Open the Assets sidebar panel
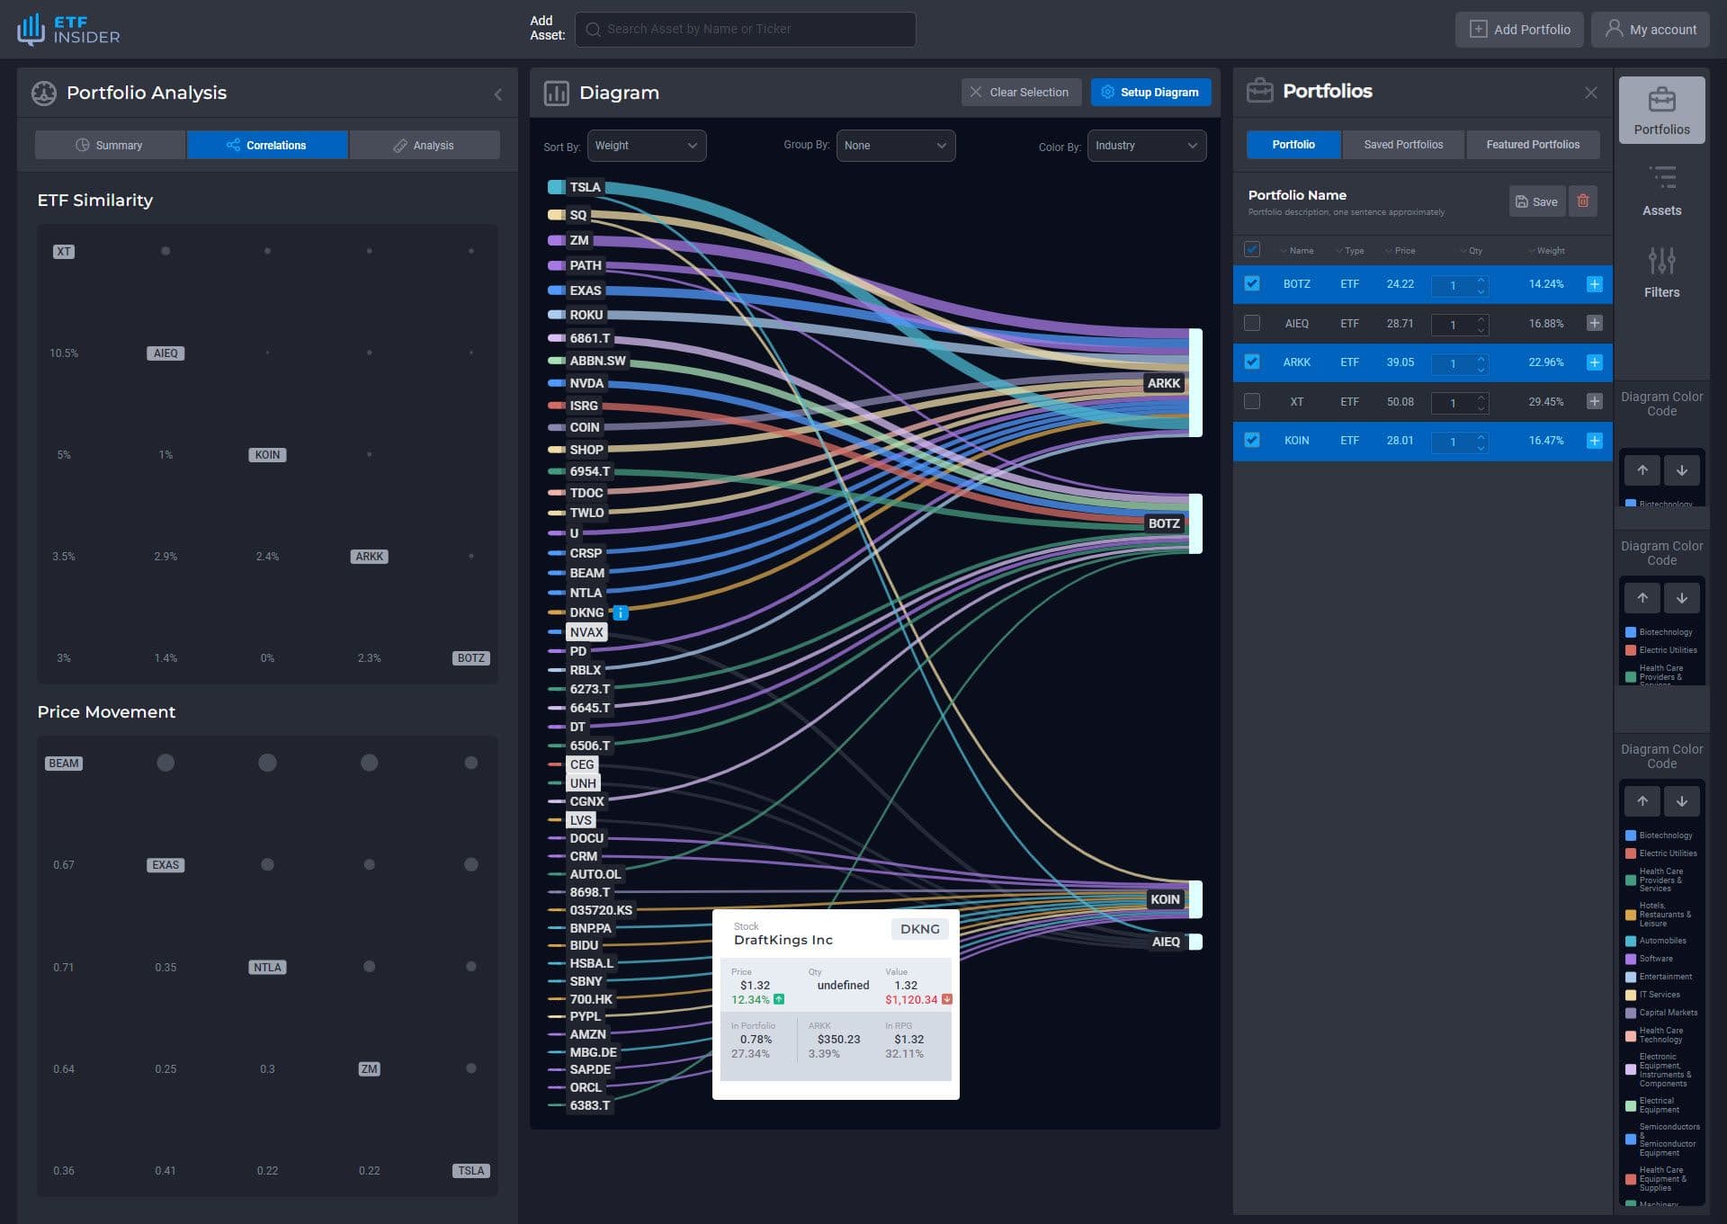Image resolution: width=1727 pixels, height=1224 pixels. (x=1661, y=191)
